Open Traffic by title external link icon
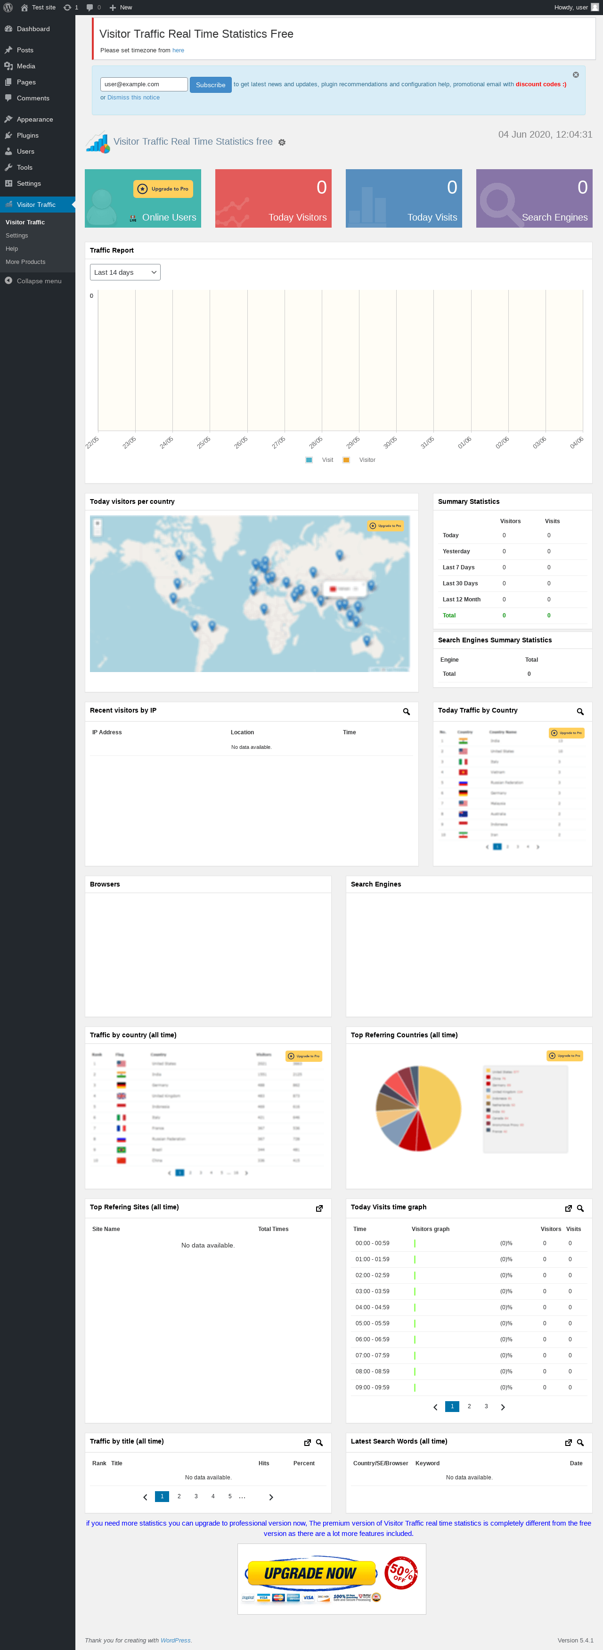 (307, 1443)
